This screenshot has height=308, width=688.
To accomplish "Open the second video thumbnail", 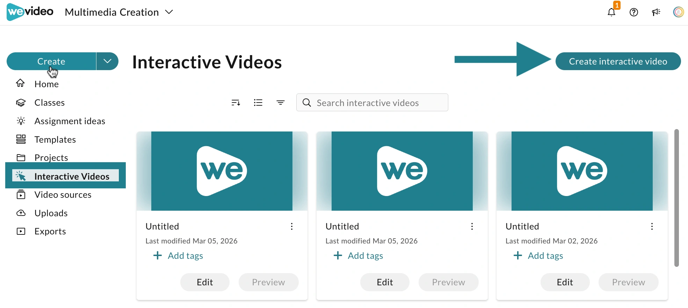I will pyautogui.click(x=402, y=171).
